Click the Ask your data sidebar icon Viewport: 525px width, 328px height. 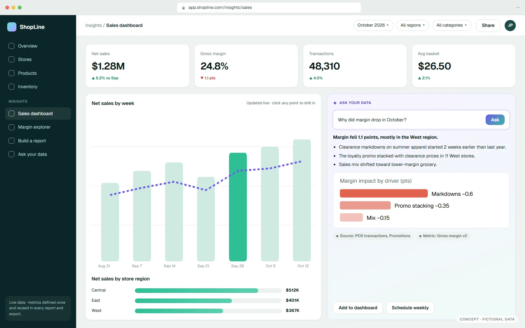[x=11, y=154]
